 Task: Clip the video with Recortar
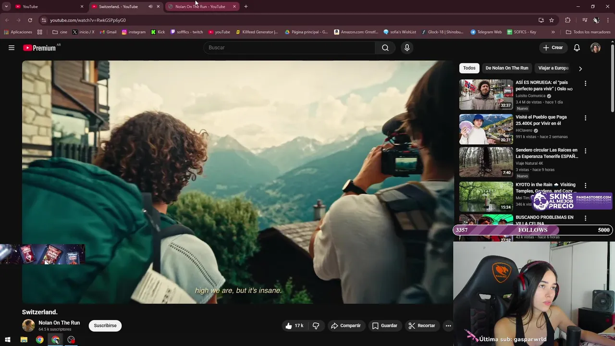tap(422, 325)
